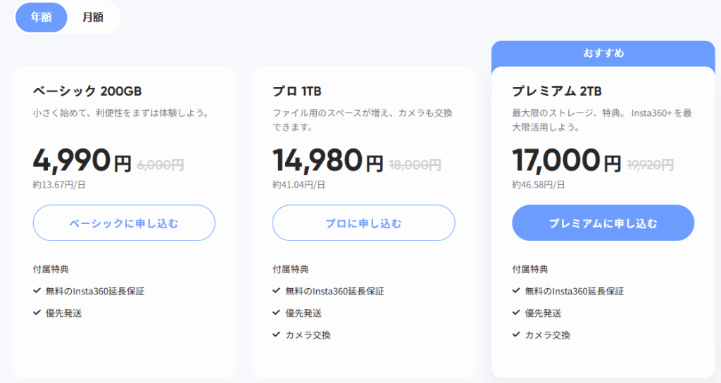Viewport: 721px width, 383px height.
Task: Click checkmark beside Pro 優先発送
Action: (276, 313)
